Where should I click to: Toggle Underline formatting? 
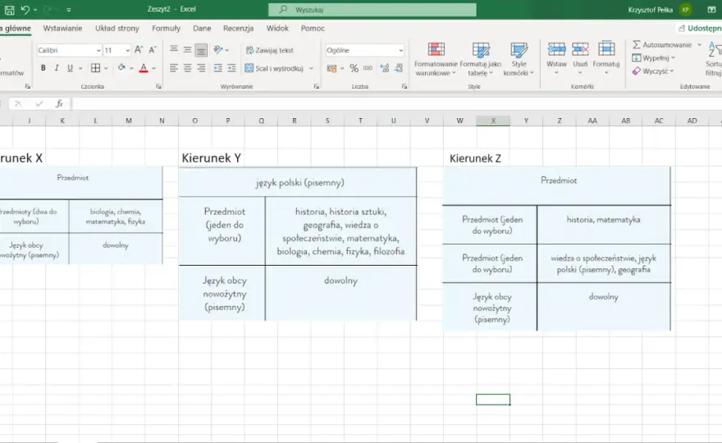pos(70,68)
